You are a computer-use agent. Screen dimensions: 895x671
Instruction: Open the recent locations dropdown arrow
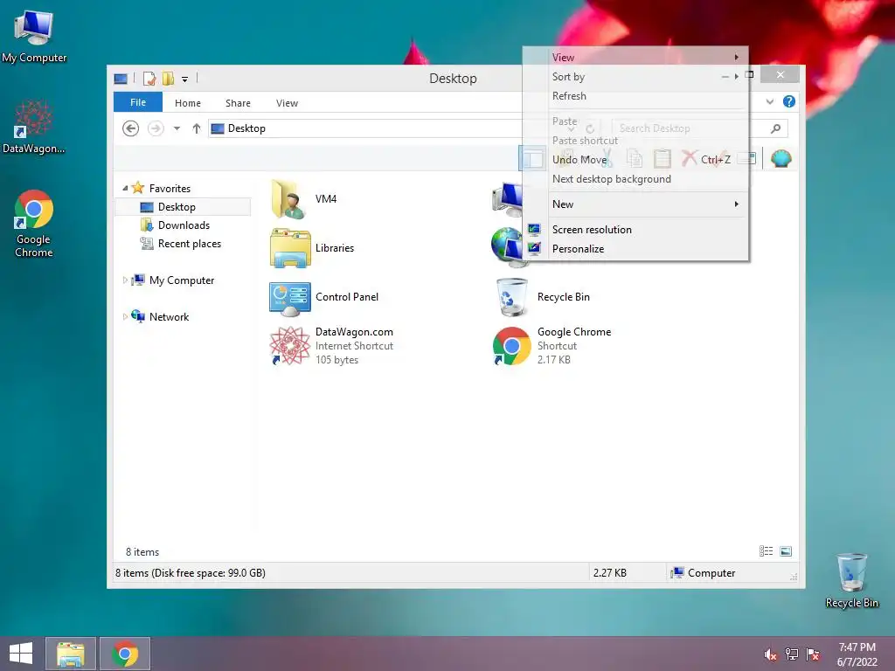tap(177, 128)
